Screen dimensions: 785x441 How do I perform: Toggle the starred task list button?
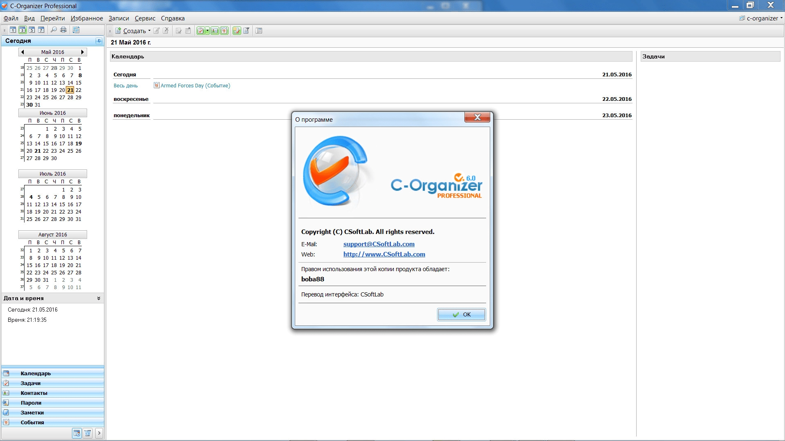pos(237,31)
